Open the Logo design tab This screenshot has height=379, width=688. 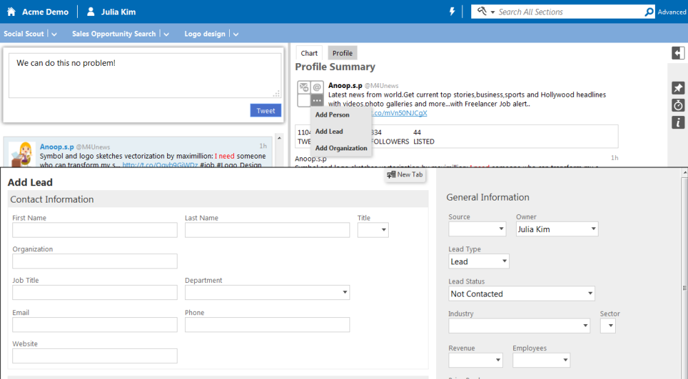click(x=204, y=34)
